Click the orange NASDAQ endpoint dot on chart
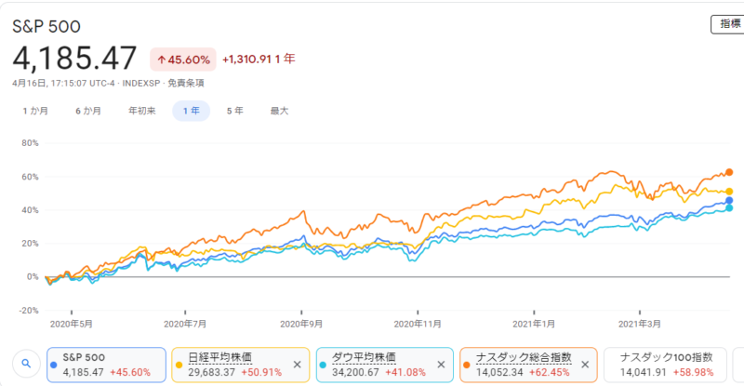The image size is (744, 386). point(729,172)
